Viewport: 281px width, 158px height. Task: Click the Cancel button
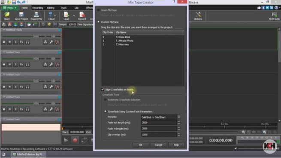158,145
